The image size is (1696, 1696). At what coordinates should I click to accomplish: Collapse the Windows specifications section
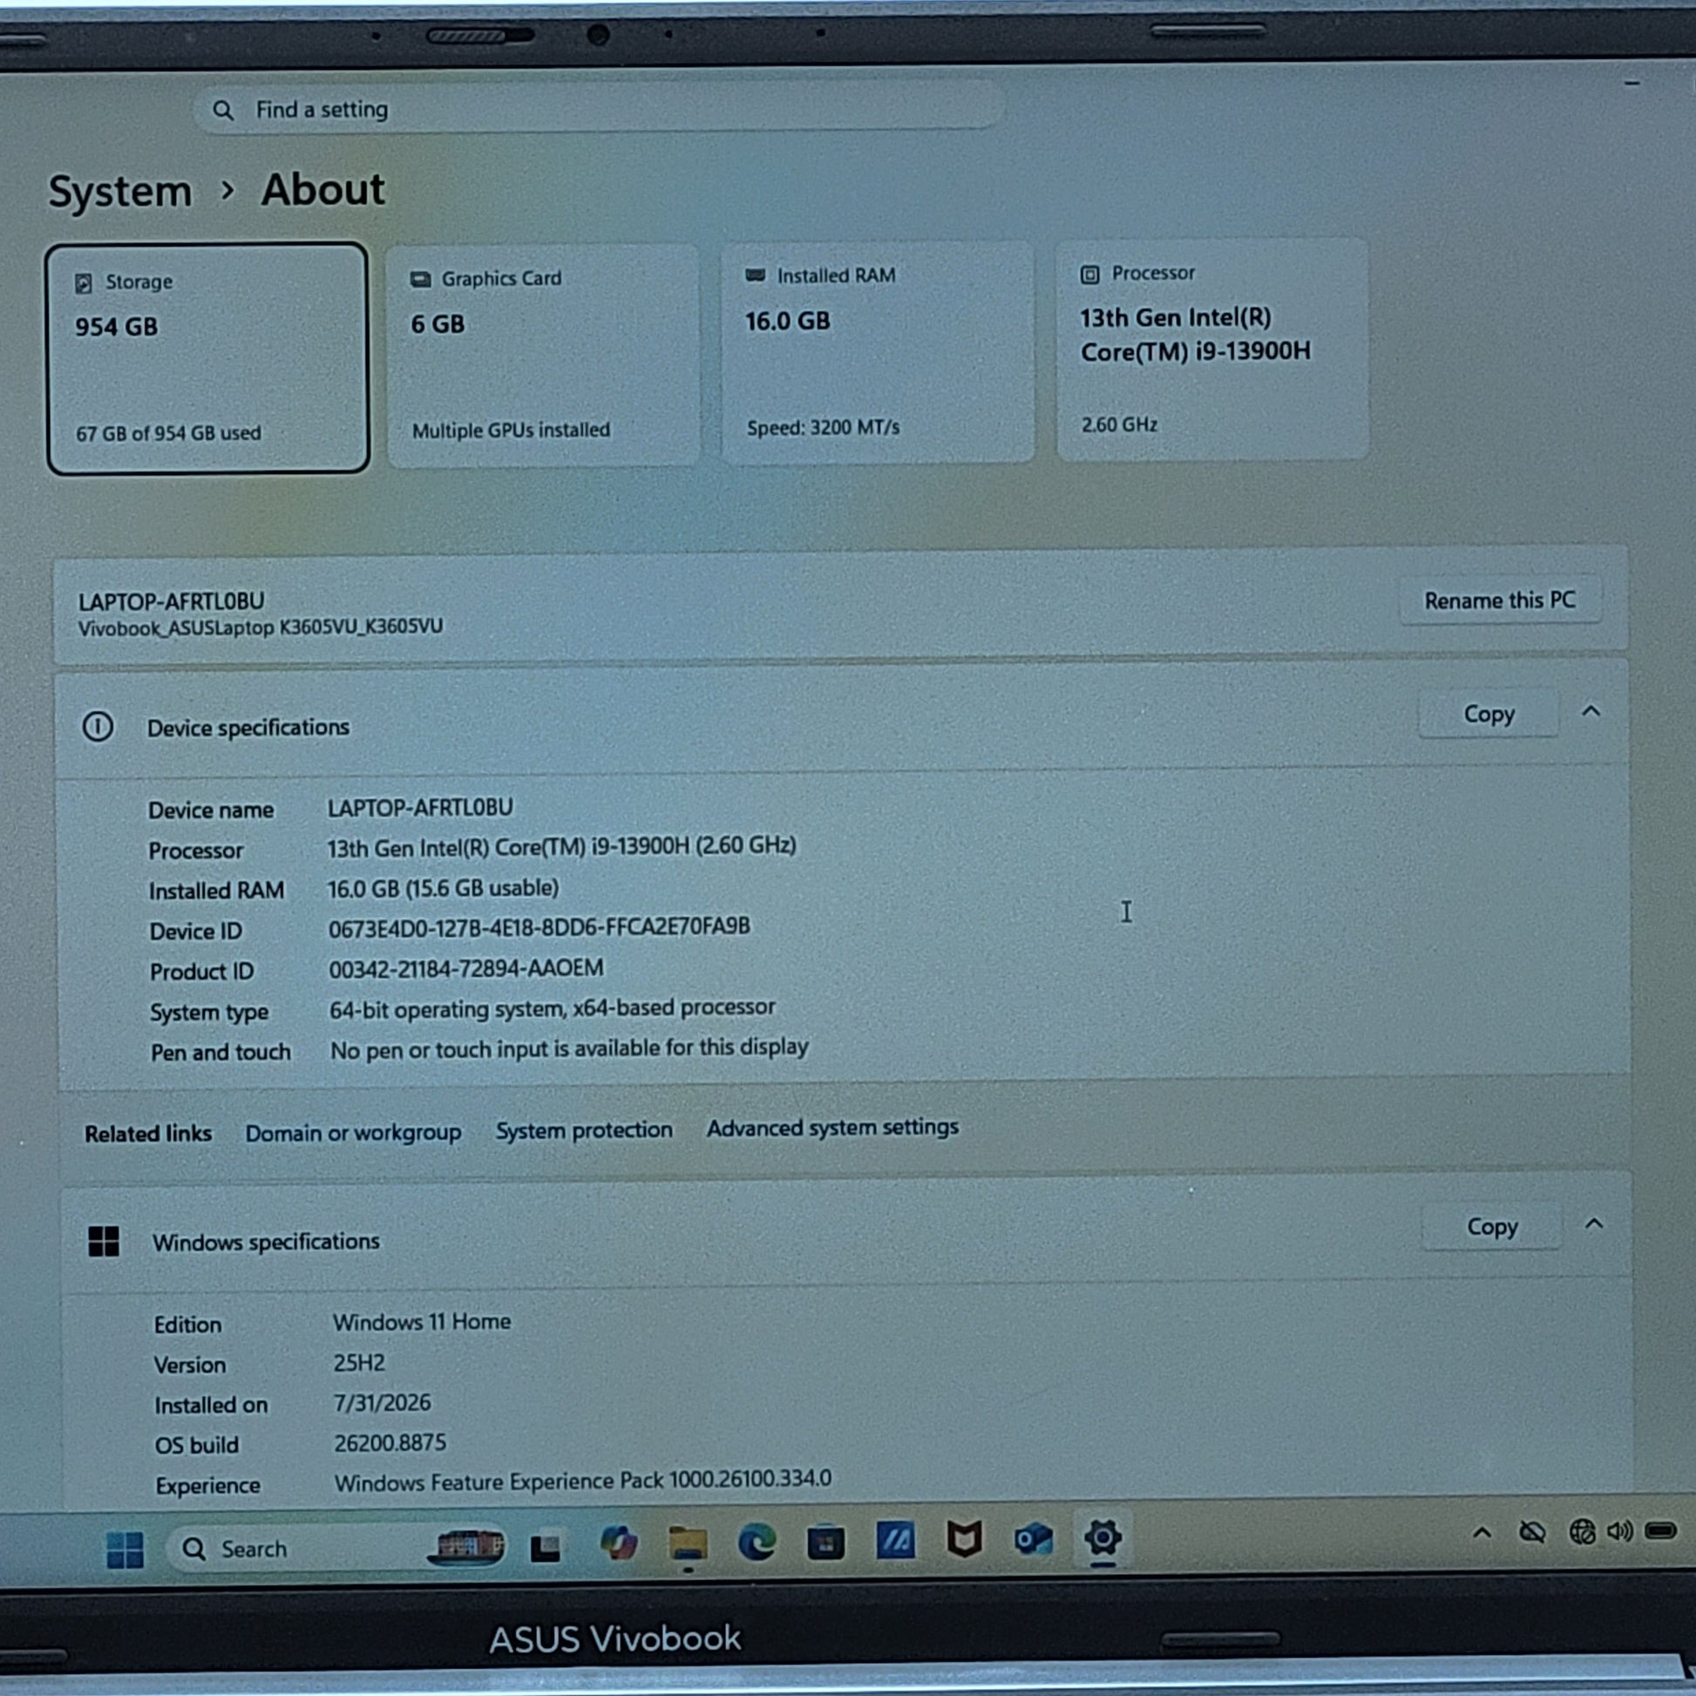tap(1594, 1224)
